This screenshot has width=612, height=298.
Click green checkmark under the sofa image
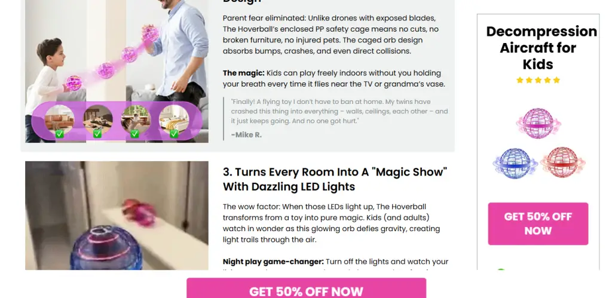[59, 134]
